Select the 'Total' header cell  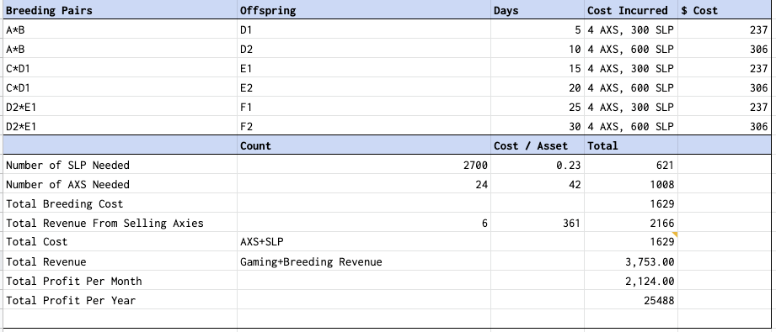pyautogui.click(x=631, y=145)
